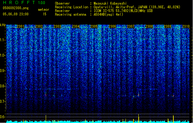Click the kHz axis unit label

pyautogui.click(x=3, y=25)
